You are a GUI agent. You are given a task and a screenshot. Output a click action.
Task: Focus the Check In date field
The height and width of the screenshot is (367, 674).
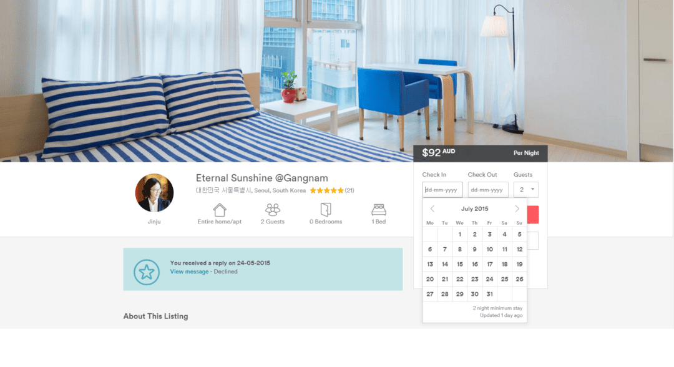(x=442, y=190)
